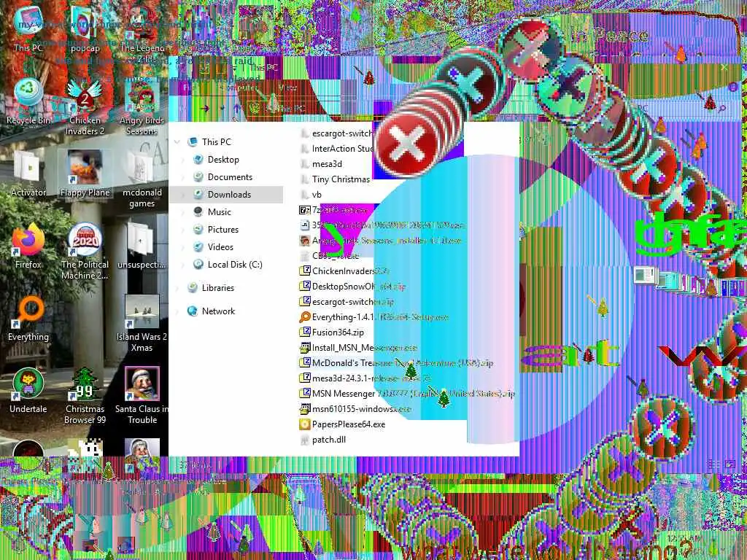This screenshot has height=560, width=747.
Task: Select the Everything-1.4.1 setup file
Action: 374,316
